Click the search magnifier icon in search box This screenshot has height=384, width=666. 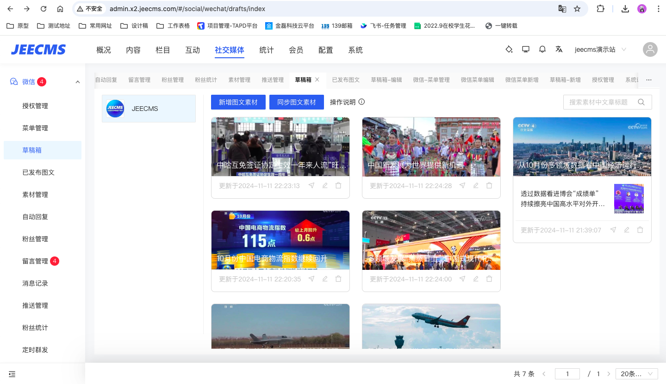click(641, 102)
